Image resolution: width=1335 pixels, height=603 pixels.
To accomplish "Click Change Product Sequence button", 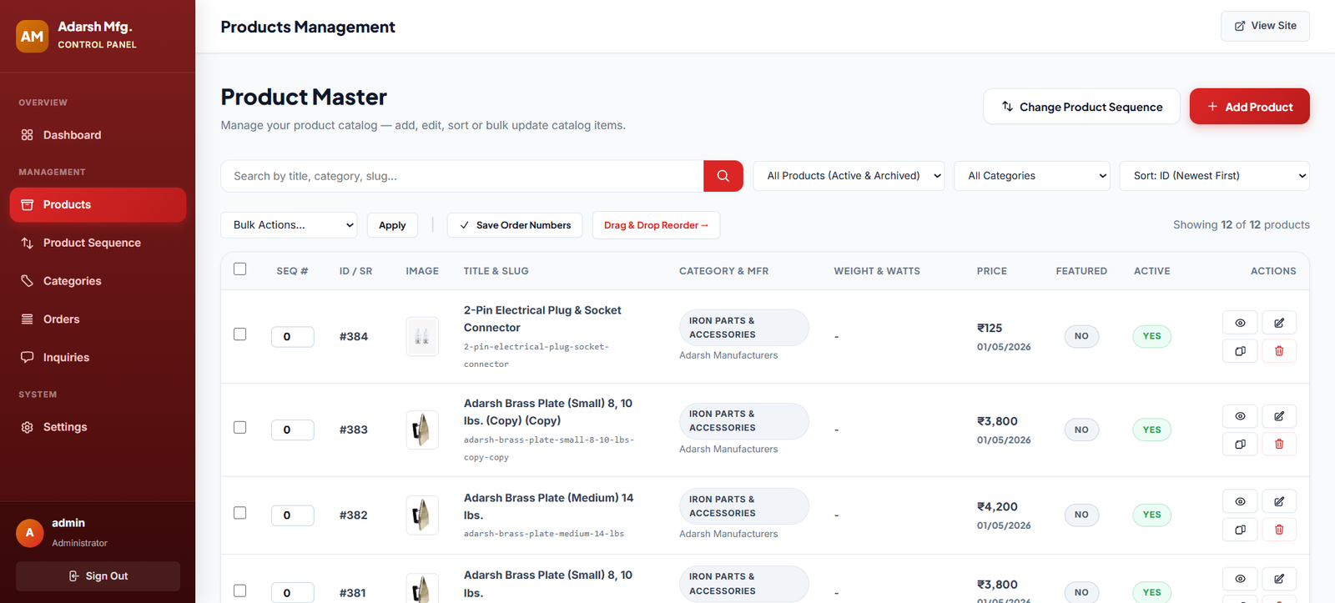I will point(1081,107).
